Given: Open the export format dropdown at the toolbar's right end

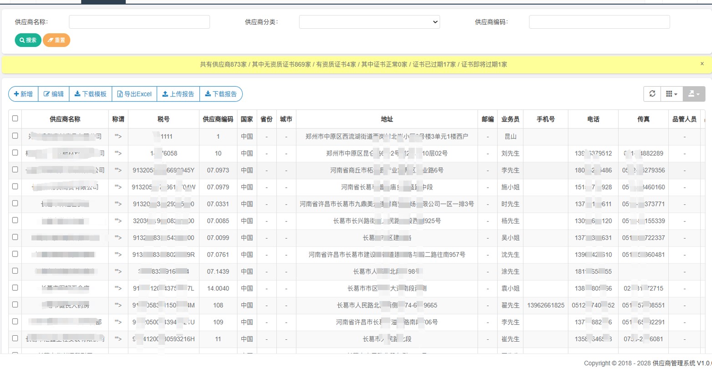Looking at the screenshot, I should point(694,94).
